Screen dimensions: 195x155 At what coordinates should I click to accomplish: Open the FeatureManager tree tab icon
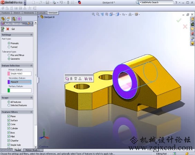pos(3,19)
